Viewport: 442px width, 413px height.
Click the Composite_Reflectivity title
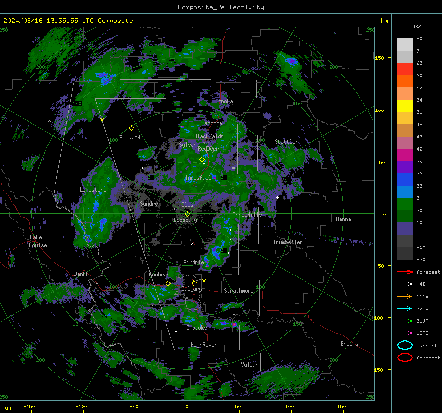click(x=221, y=7)
